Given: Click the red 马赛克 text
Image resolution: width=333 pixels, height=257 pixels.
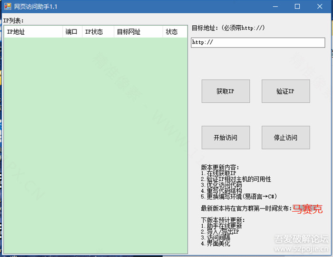Looking at the screenshot, I should [x=307, y=208].
